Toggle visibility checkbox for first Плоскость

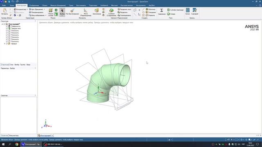click(x=7, y=31)
